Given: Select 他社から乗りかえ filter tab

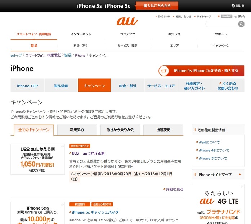Looking at the screenshot, I should (x=120, y=130).
